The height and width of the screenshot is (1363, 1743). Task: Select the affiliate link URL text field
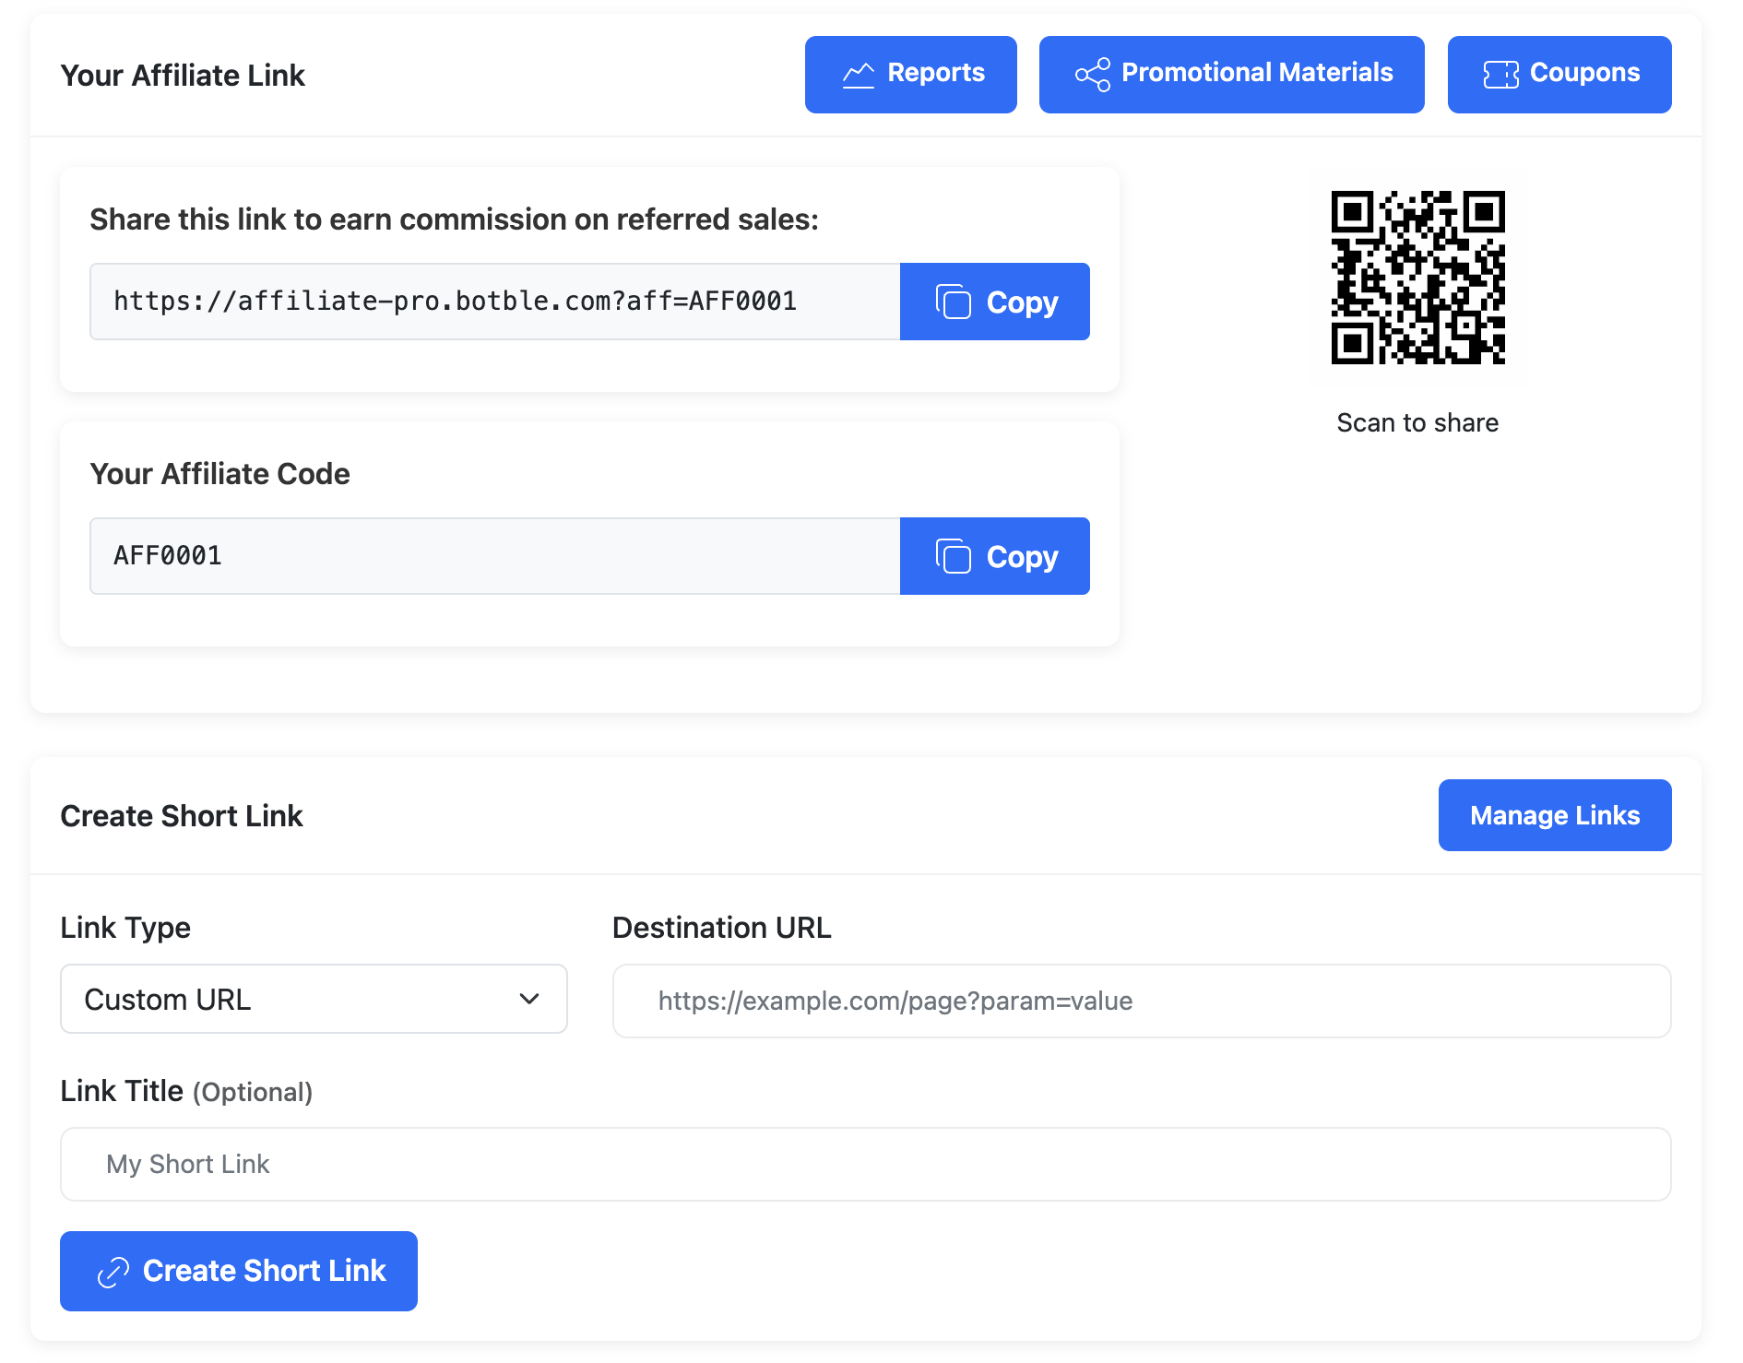click(x=494, y=302)
